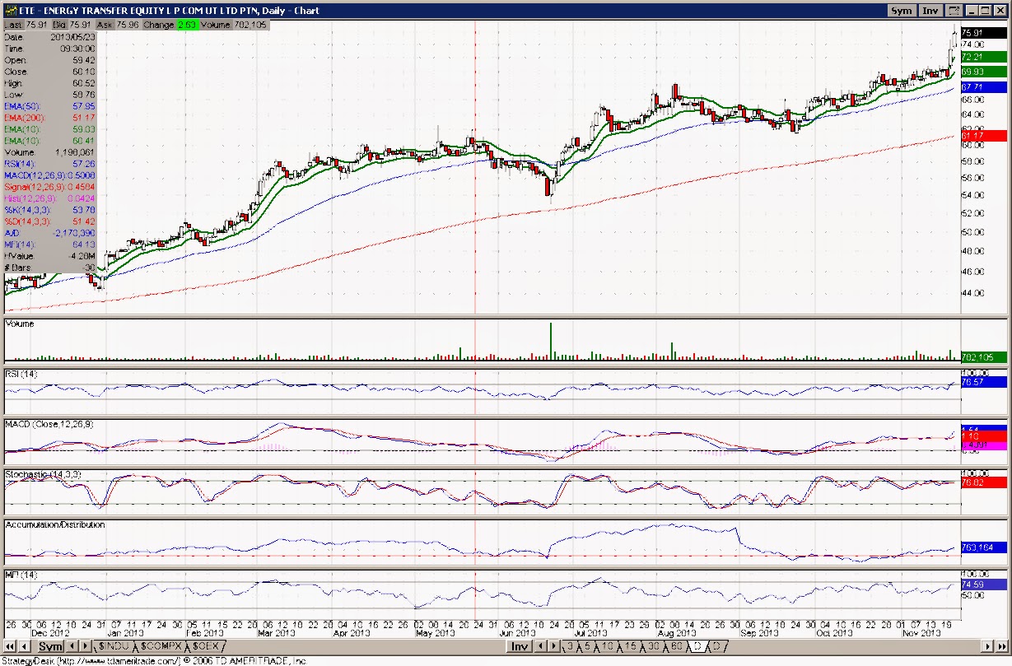Click the Stochastic 76.02 value label

(983, 482)
